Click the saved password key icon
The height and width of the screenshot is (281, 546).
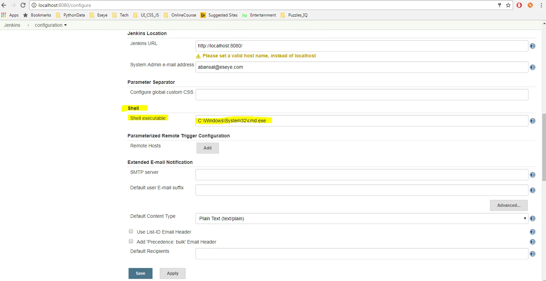coord(500,5)
